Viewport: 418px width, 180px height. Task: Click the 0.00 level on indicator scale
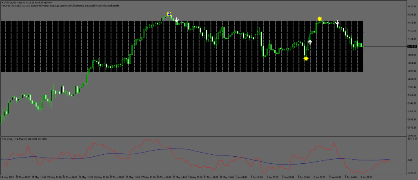pos(409,160)
